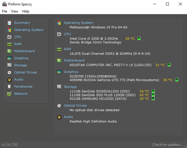Click temperature indicator for SanDisk SDSSDA120G
Image resolution: width=187 pixels, height=148 pixels.
click(x=153, y=91)
